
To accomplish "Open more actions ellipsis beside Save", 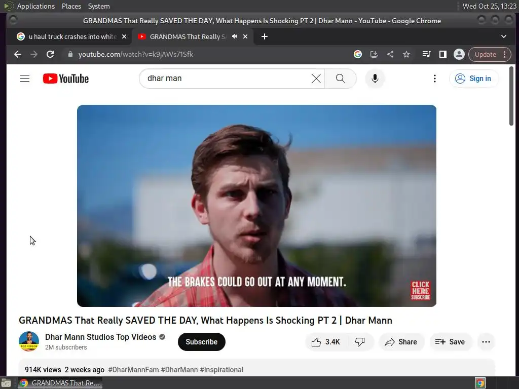I will point(486,342).
